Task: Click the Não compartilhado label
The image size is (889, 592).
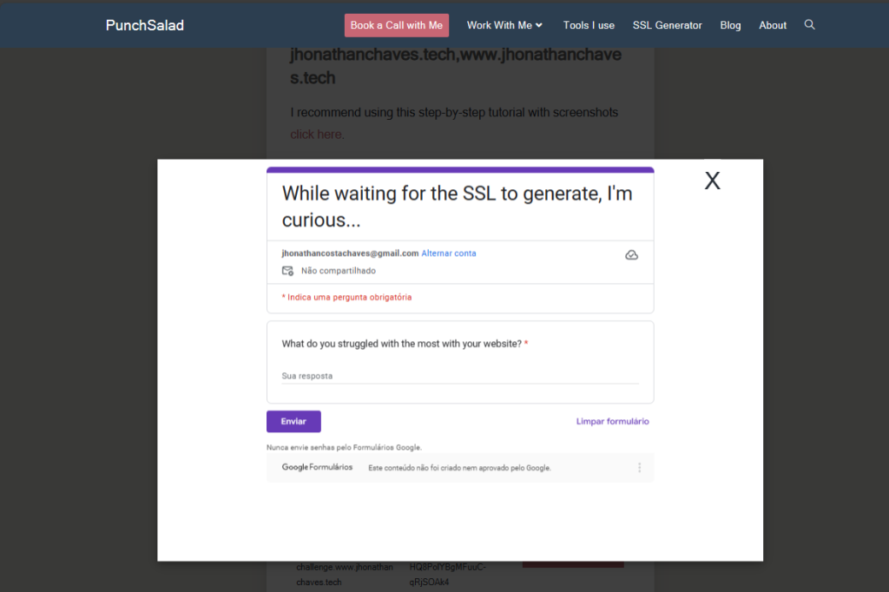Action: pos(339,271)
